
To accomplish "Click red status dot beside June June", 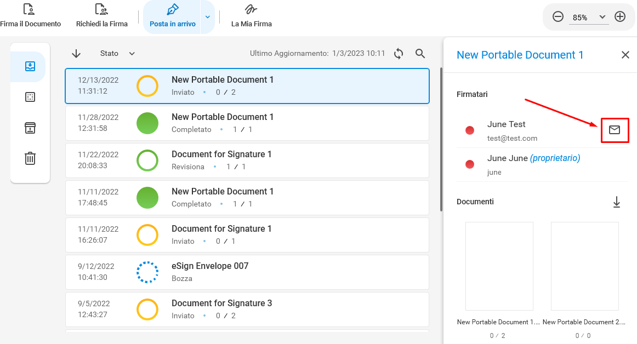I will (x=470, y=164).
